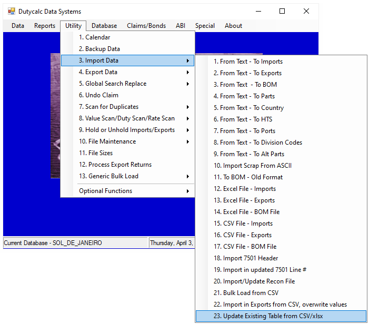The height and width of the screenshot is (325, 369).
Task: Select 2. From Text - To Exports
Action: pos(281,73)
